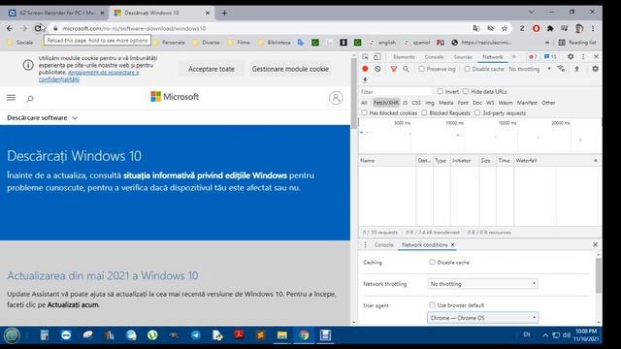The width and height of the screenshot is (621, 349).
Task: Click the network Filter text field
Action: (395, 92)
